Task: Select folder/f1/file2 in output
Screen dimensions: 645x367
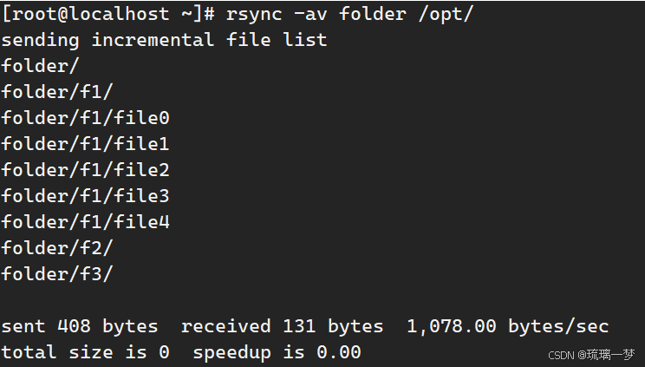Action: [x=85, y=170]
